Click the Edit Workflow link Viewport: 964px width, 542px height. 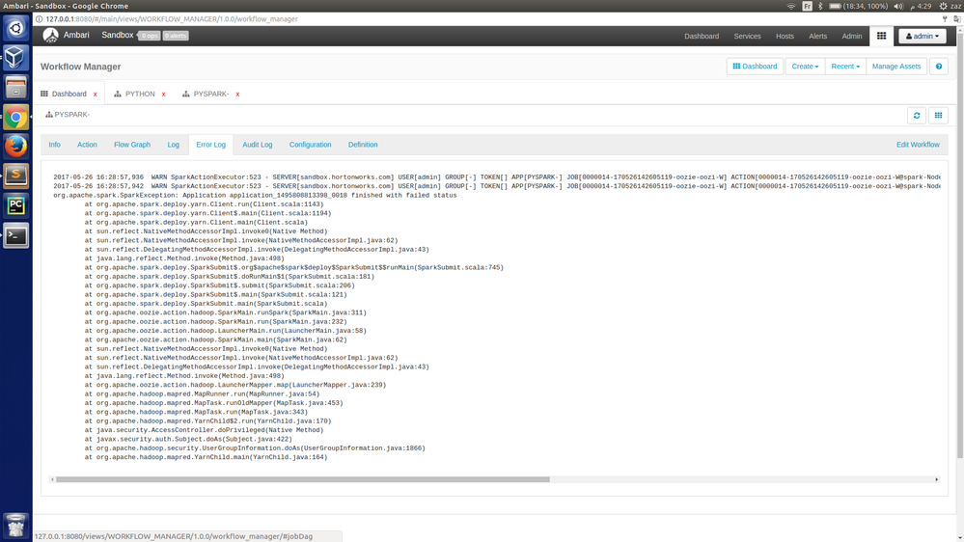click(918, 145)
